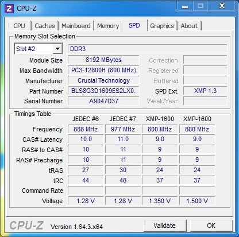Click the Serial Number field A9047D37

[x=103, y=101]
